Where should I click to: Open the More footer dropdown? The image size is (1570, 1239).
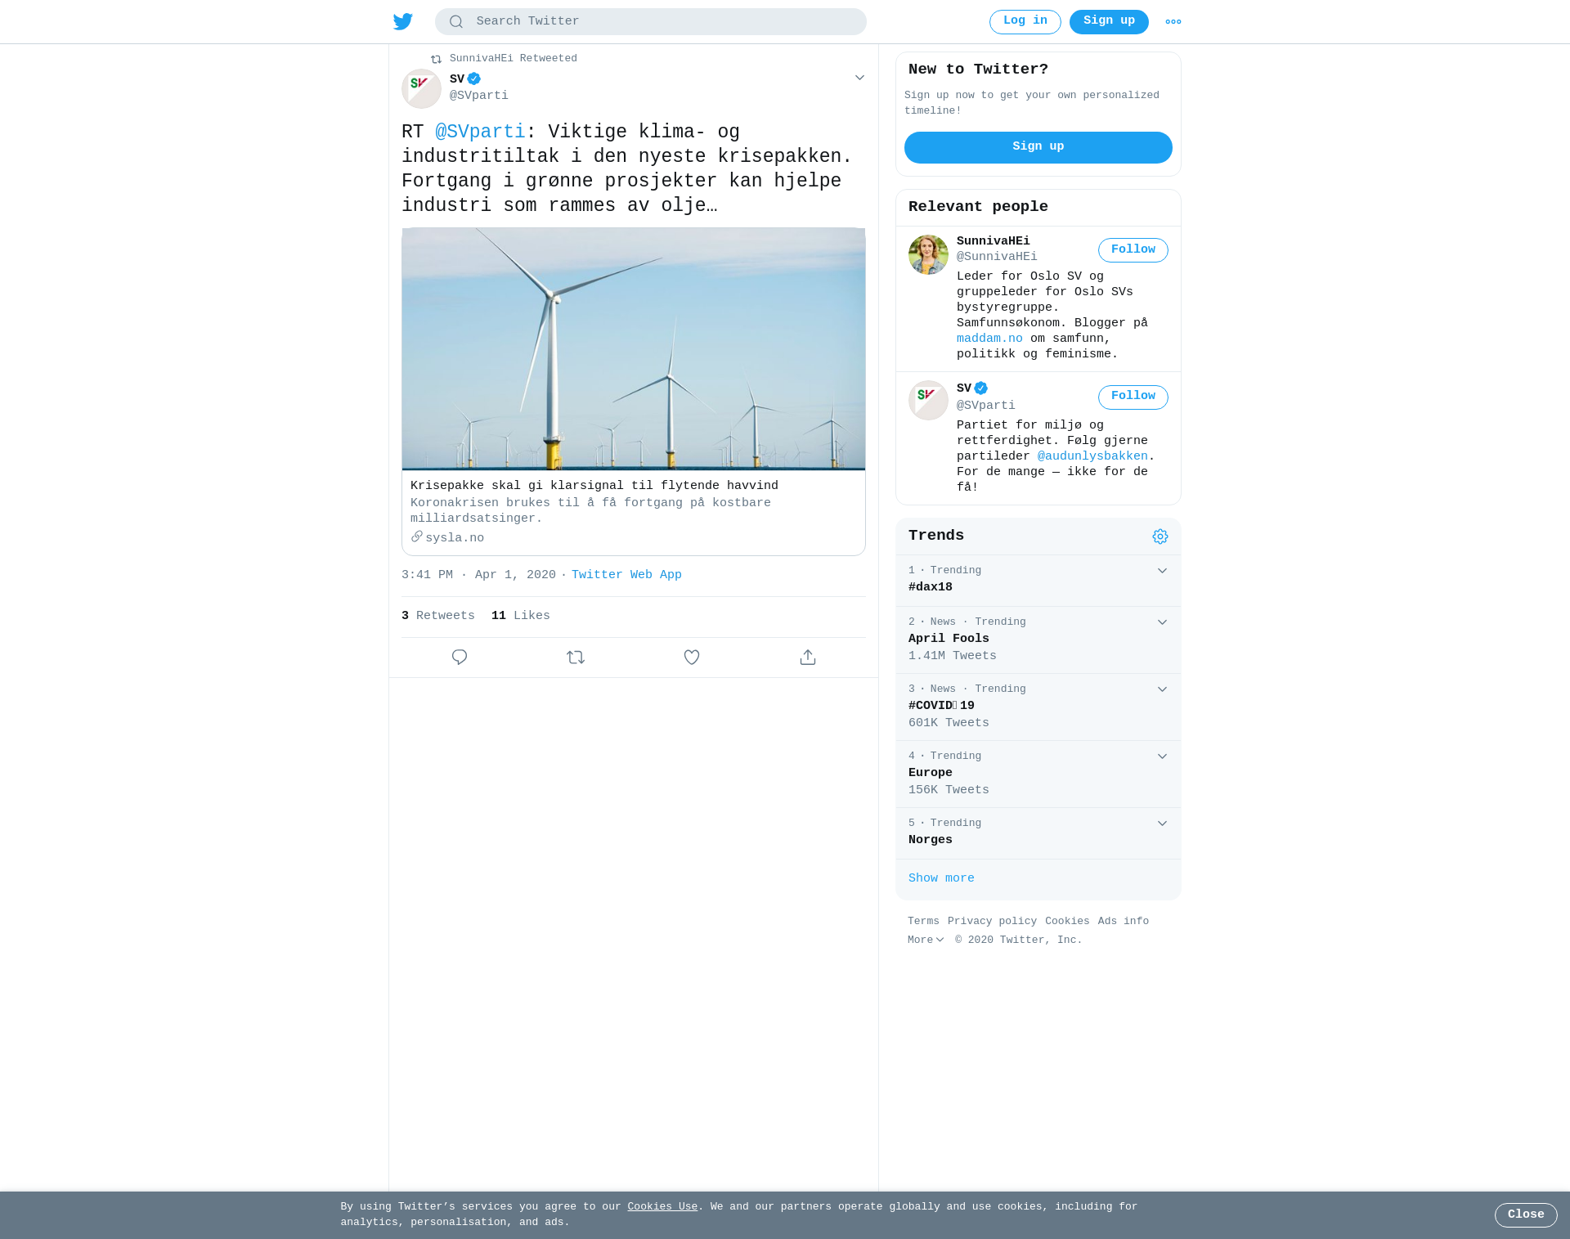coord(925,940)
